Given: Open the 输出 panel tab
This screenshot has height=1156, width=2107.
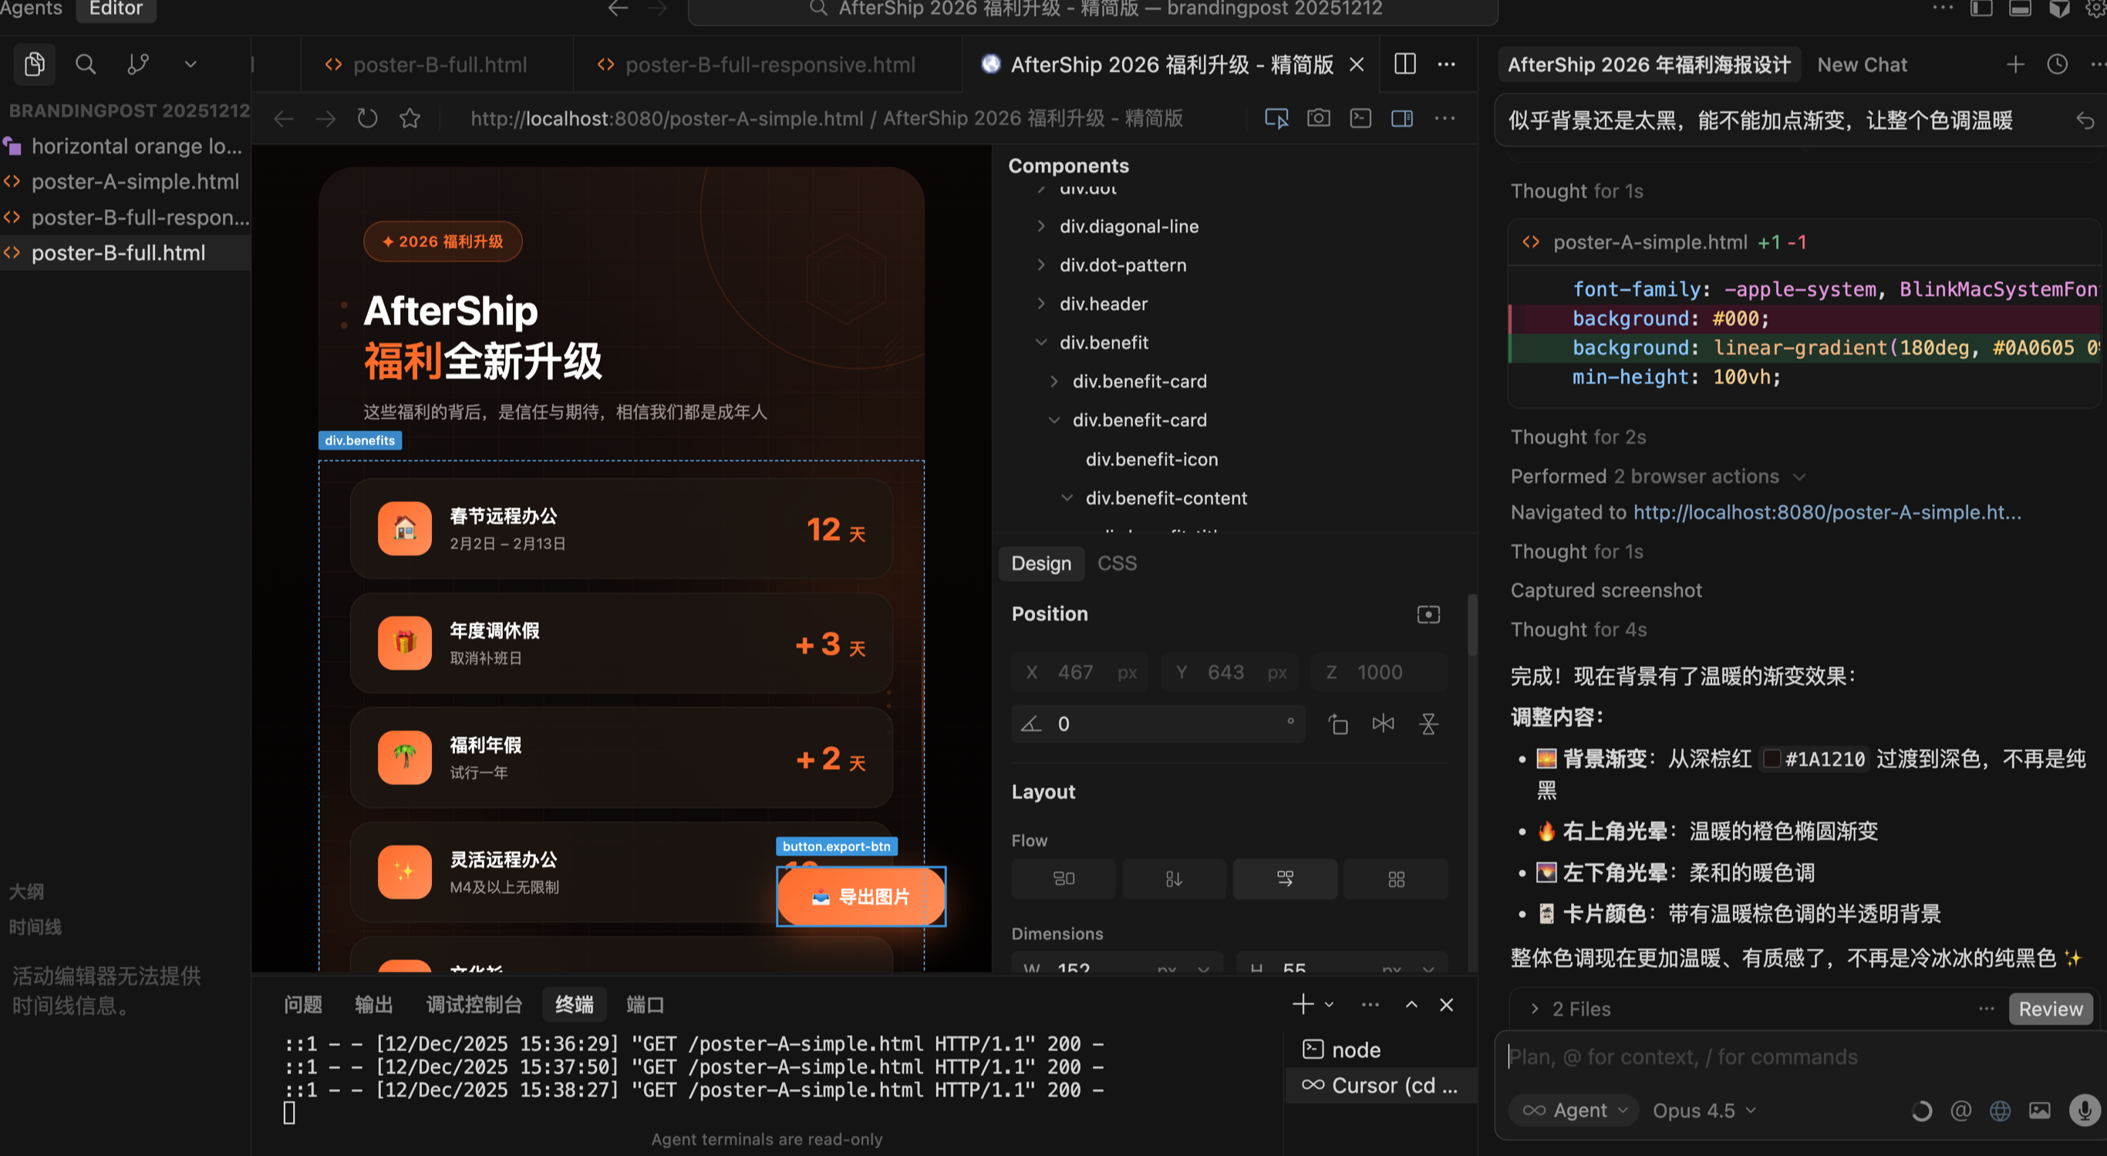Looking at the screenshot, I should point(374,1005).
